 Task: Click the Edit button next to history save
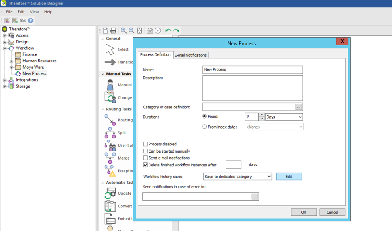pyautogui.click(x=289, y=176)
